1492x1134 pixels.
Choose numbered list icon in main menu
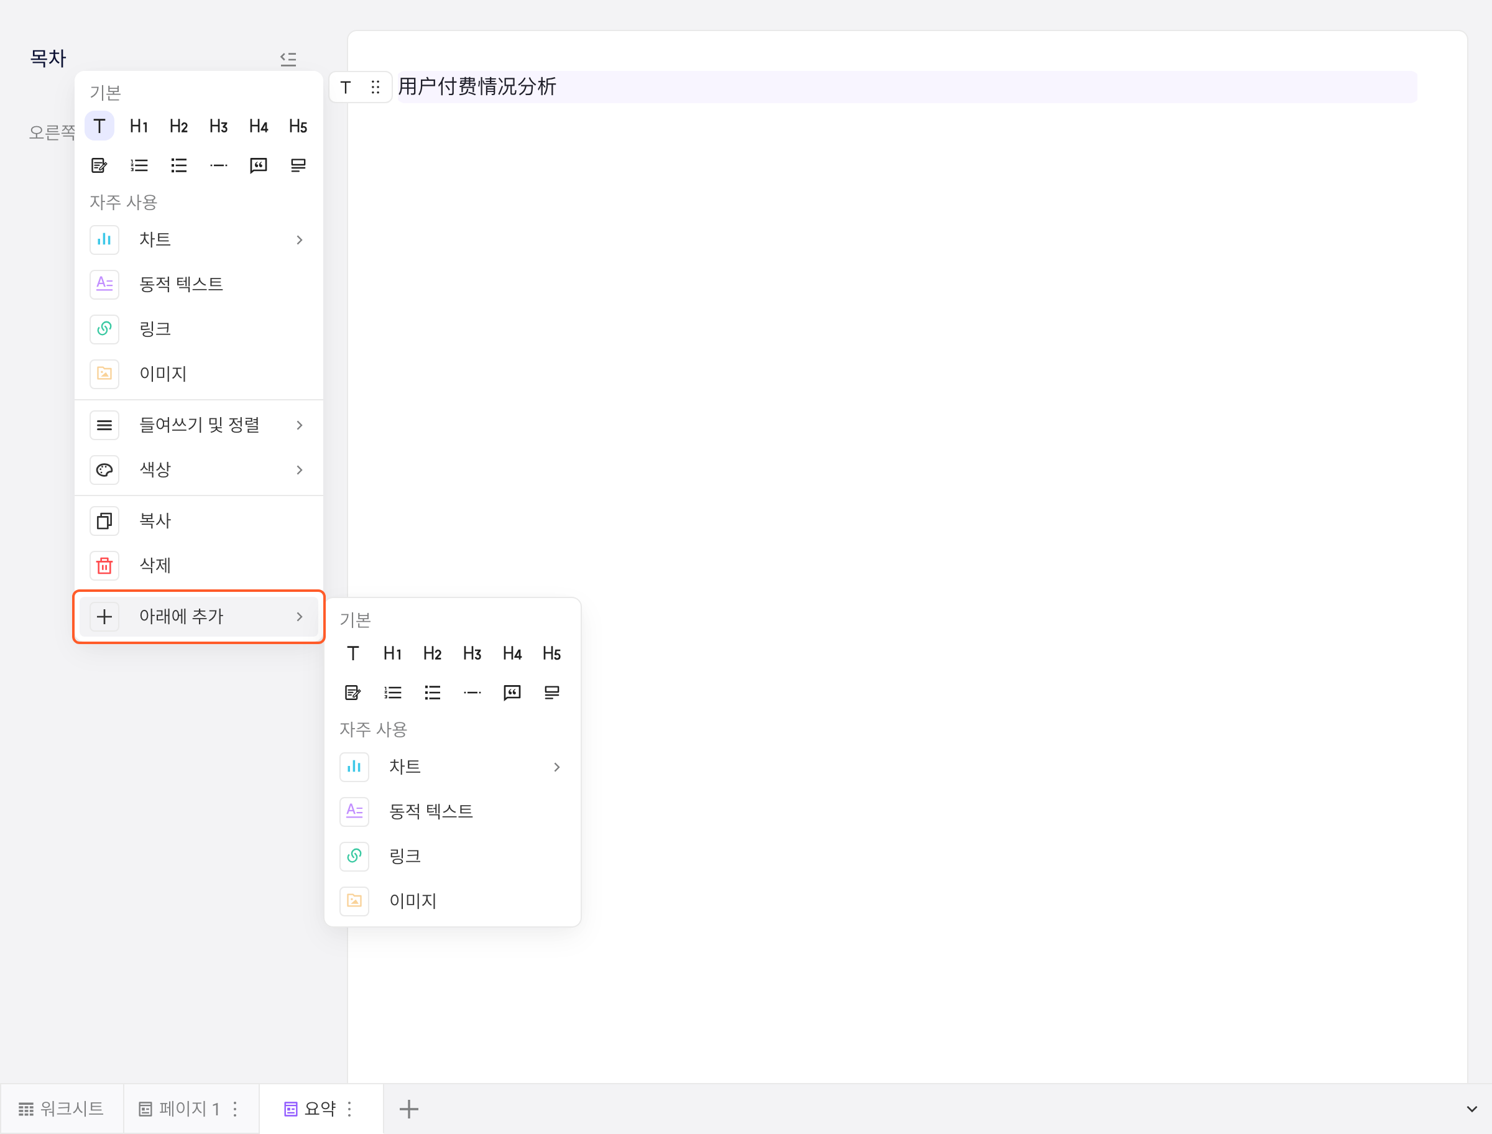click(x=139, y=165)
